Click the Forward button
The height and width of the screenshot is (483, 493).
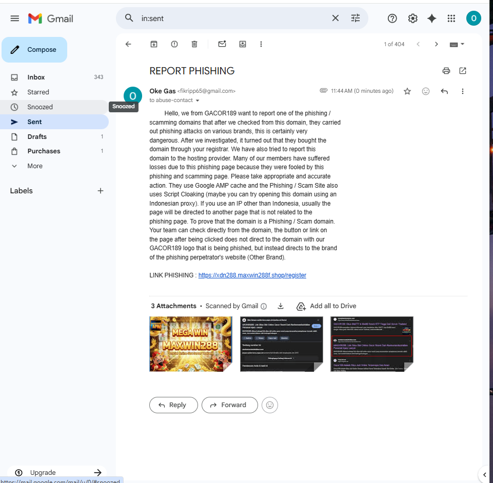pyautogui.click(x=229, y=405)
